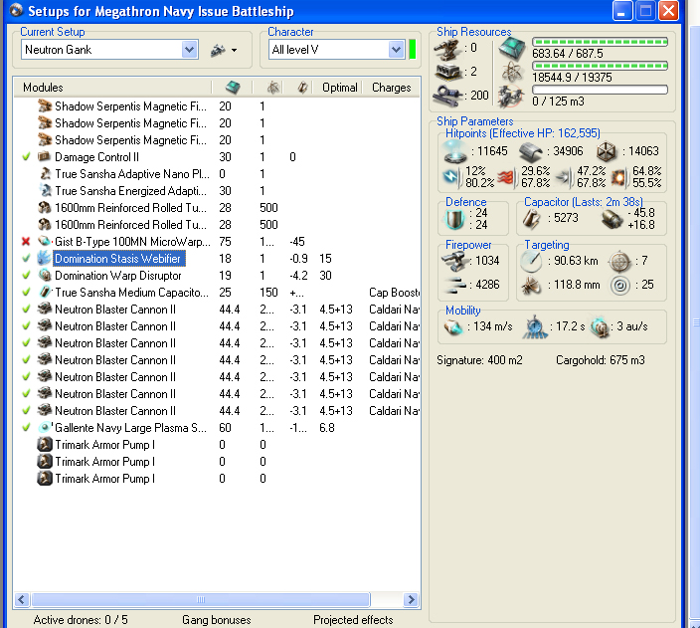Click the horizontal scrollbar thumb in modules list
700x628 pixels.
201,599
